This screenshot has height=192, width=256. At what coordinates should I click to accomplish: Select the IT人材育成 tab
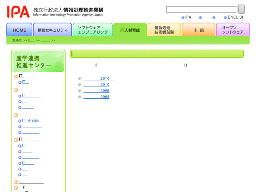(130, 30)
